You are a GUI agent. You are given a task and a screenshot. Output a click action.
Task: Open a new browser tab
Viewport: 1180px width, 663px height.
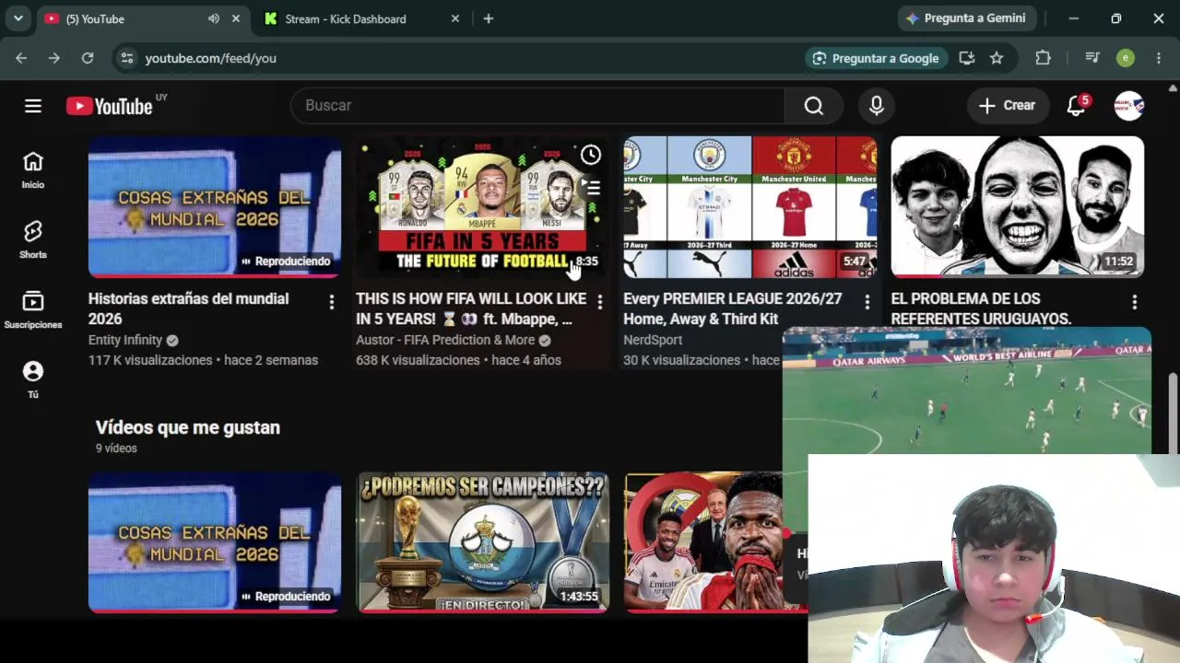489,18
